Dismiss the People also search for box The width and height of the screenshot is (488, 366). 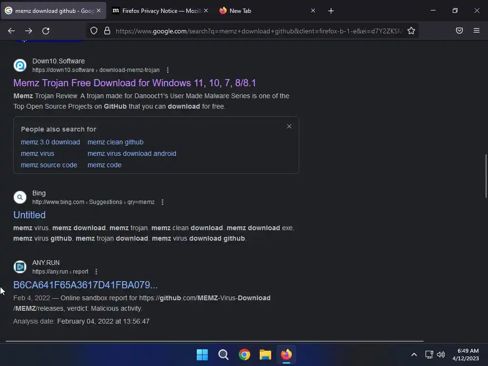click(289, 126)
